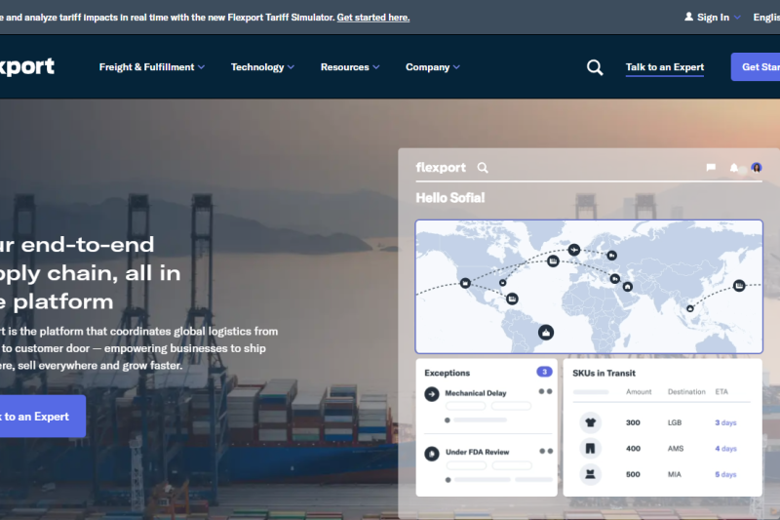Click the user avatar in dashboard header
Screen dimensions: 780x520
coord(757,168)
